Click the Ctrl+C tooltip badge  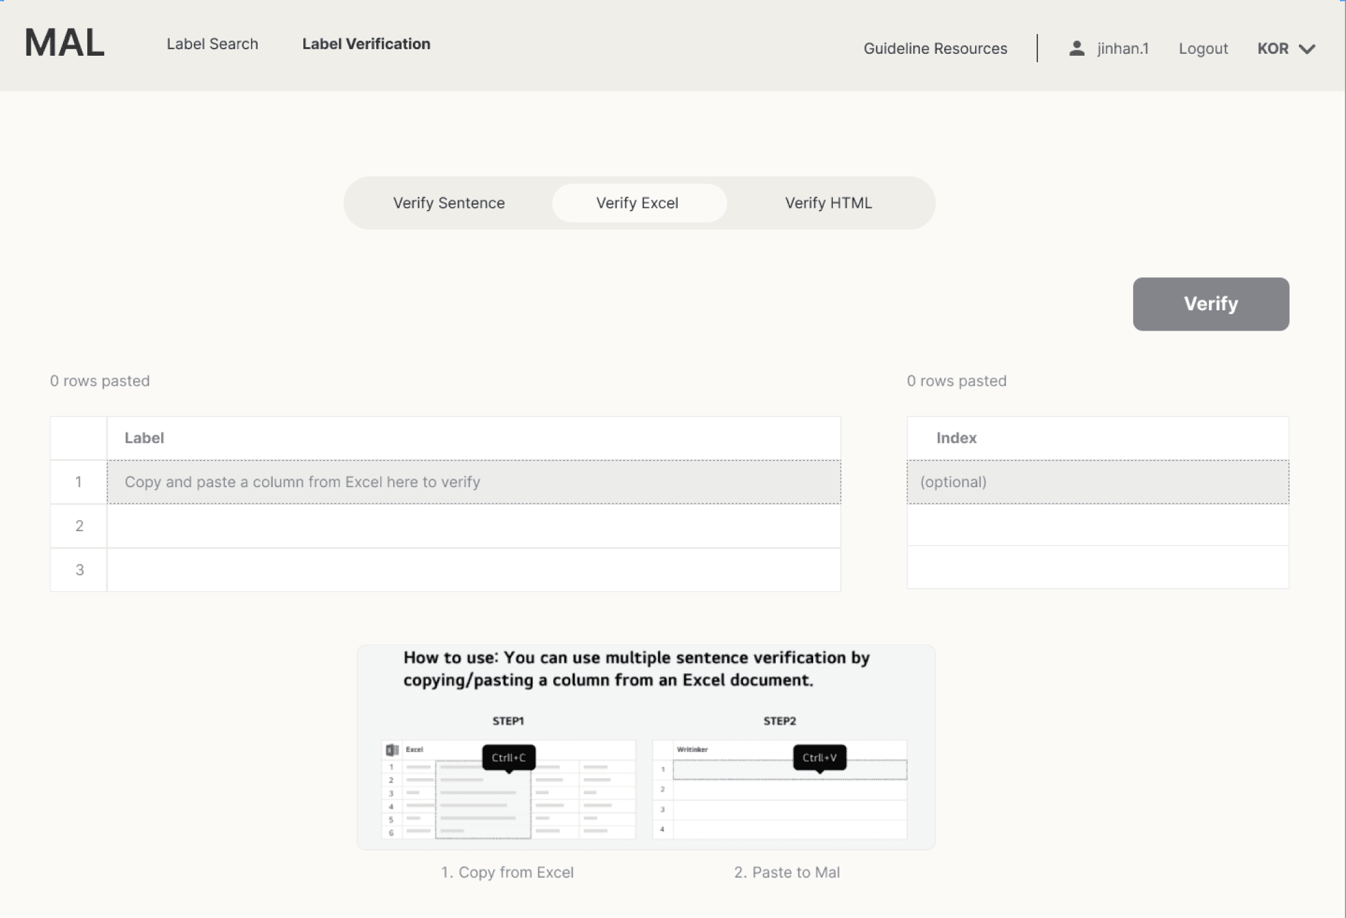click(509, 757)
